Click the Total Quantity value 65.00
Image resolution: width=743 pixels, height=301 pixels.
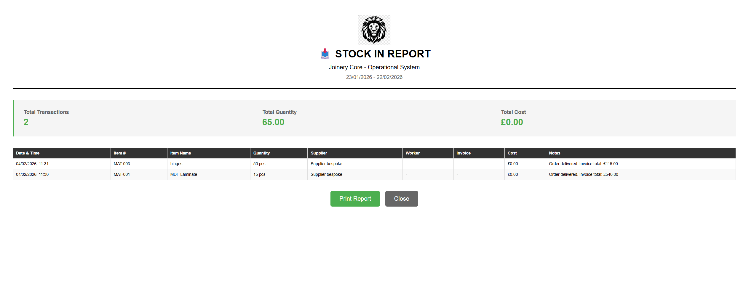(x=273, y=122)
